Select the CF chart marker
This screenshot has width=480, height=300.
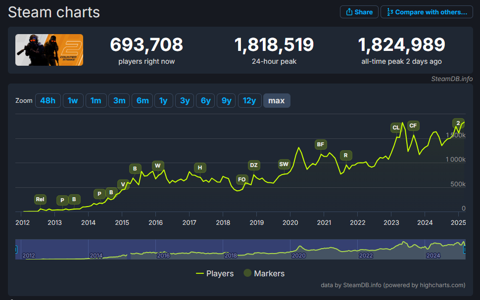point(413,126)
